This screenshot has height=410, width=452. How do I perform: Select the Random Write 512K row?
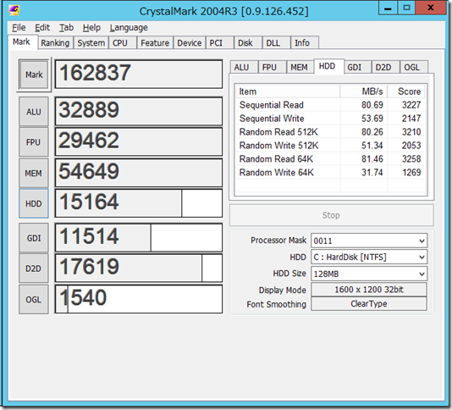(x=330, y=146)
